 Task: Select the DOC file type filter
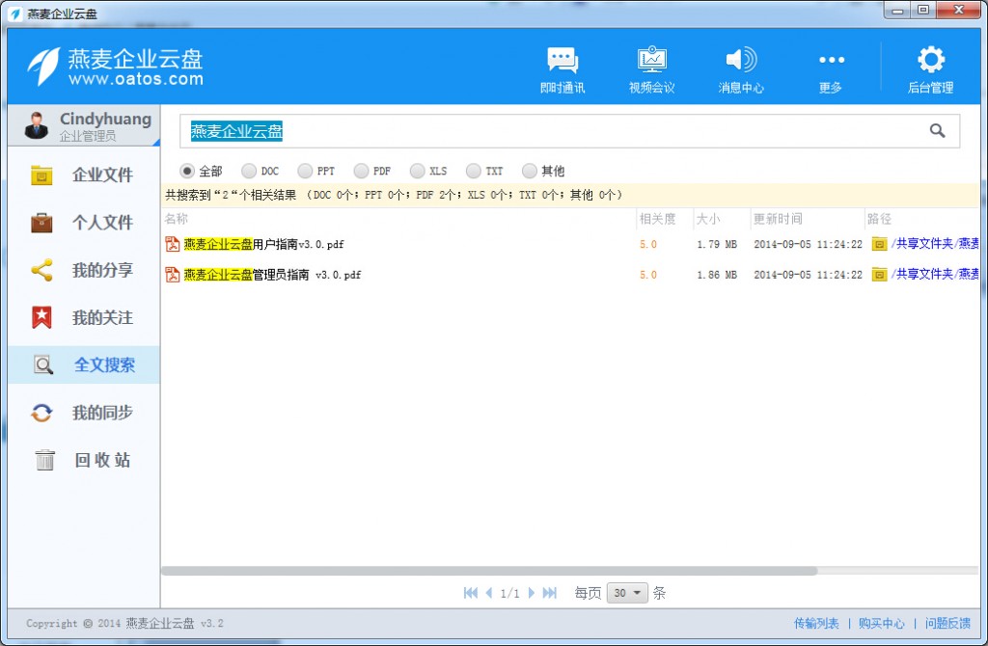coord(246,170)
